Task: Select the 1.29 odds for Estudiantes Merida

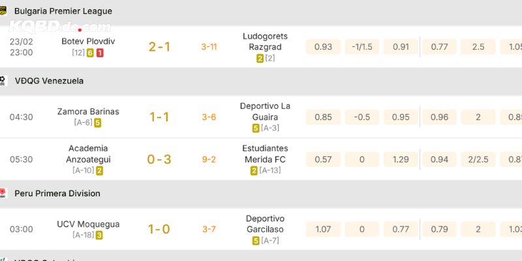Action: (x=401, y=159)
